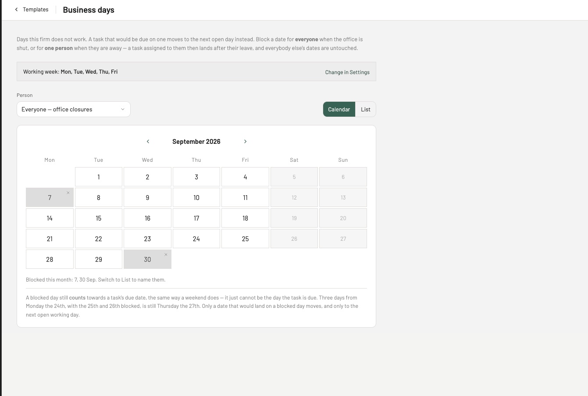Open Change in Settings link
The height and width of the screenshot is (396, 588).
(347, 72)
